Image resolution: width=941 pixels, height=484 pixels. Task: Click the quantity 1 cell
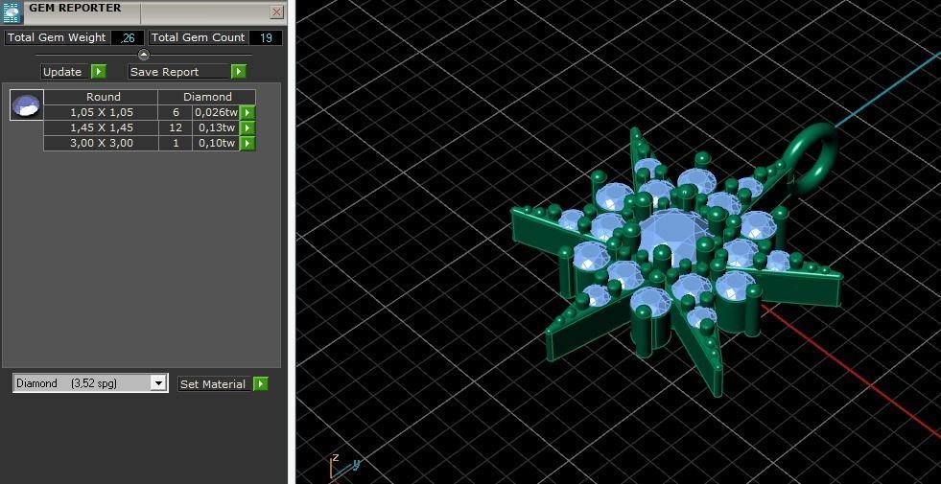click(176, 144)
